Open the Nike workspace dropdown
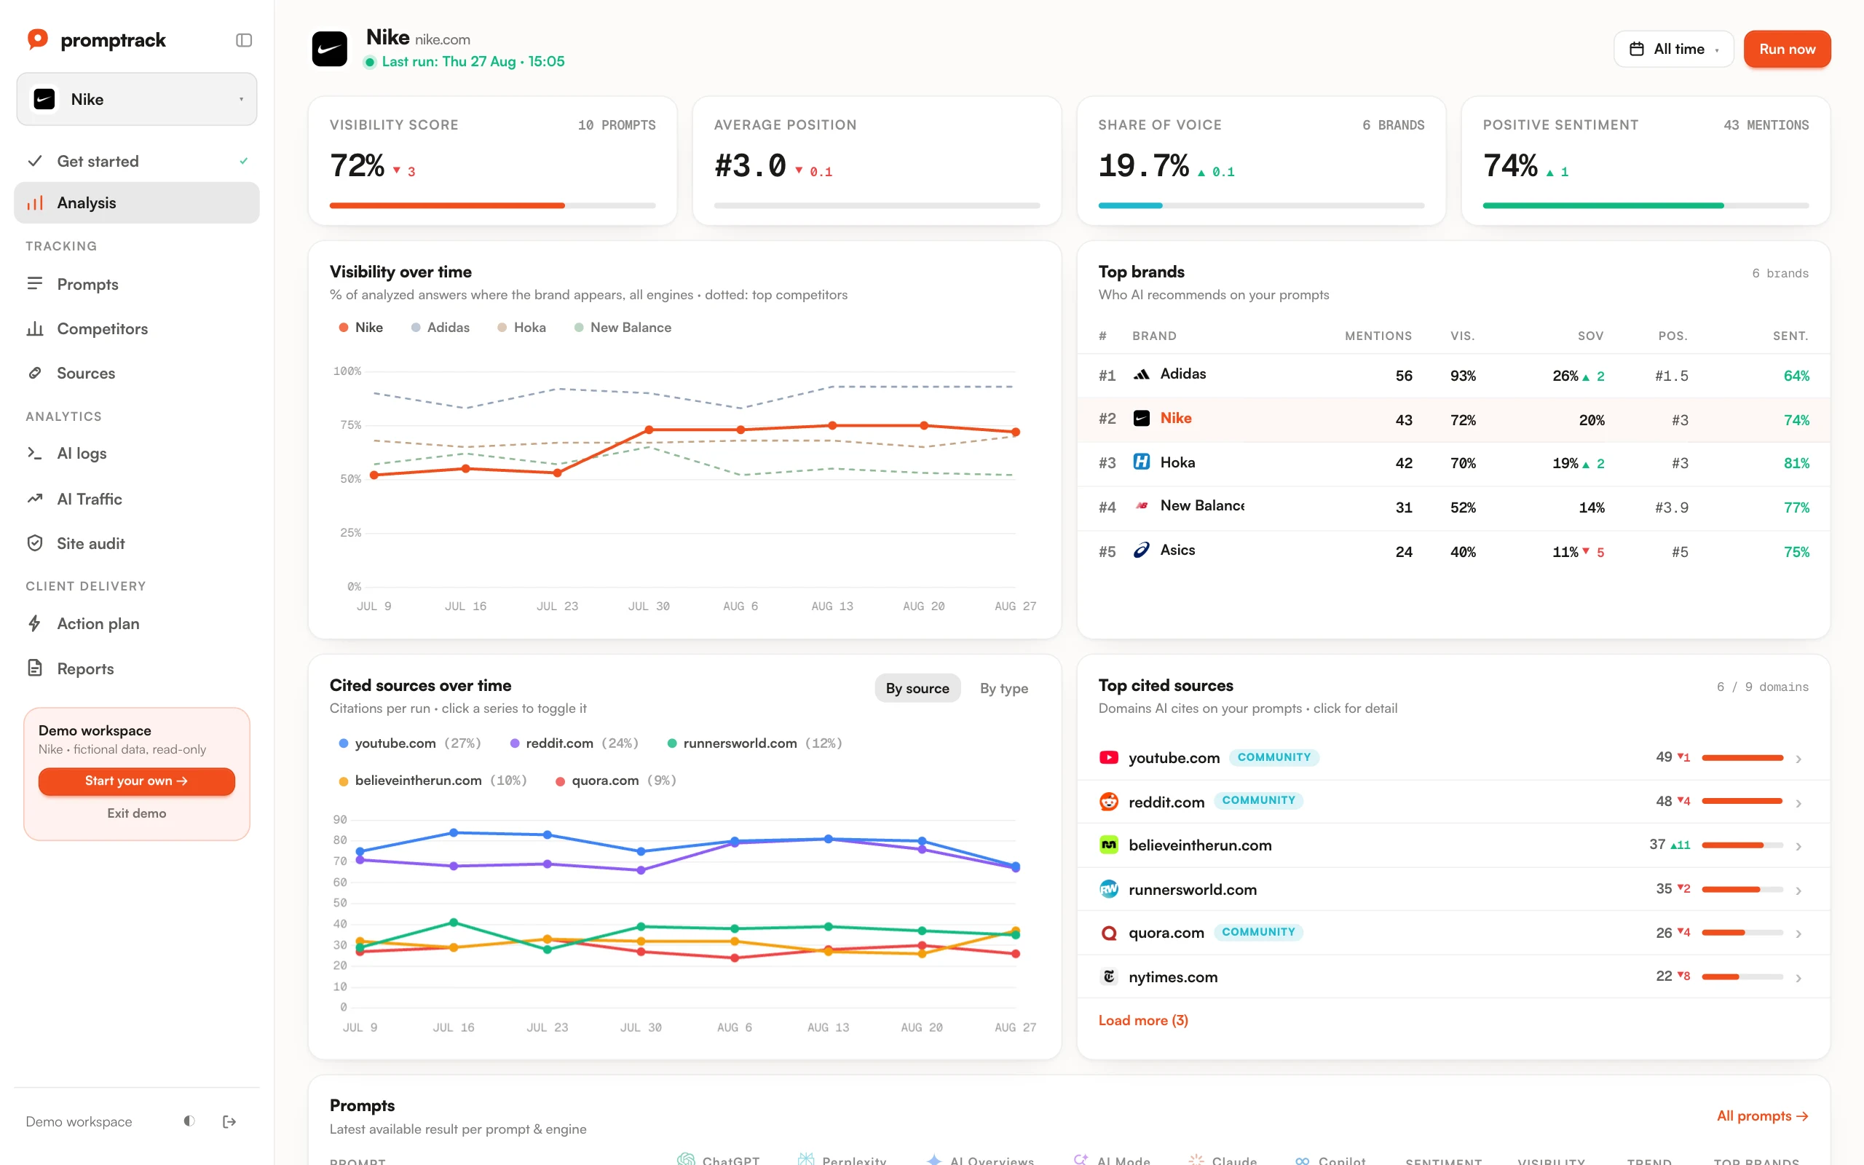 pos(136,100)
